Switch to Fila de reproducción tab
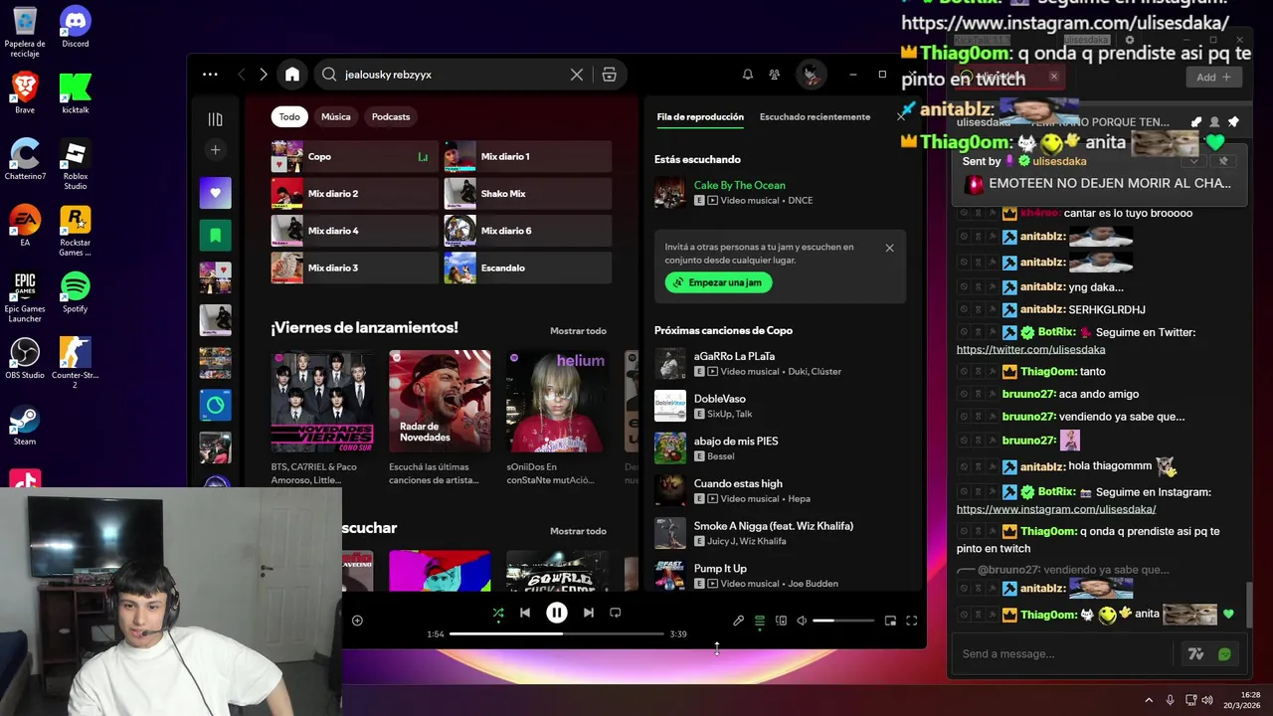The image size is (1273, 716). coord(700,116)
